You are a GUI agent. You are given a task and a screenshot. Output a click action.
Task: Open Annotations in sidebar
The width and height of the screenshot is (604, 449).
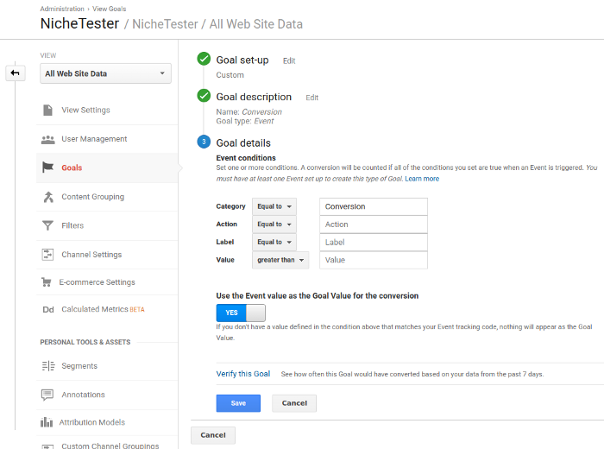click(83, 395)
